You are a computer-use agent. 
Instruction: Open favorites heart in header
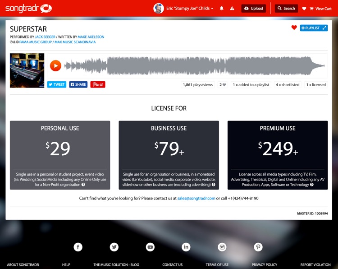coord(304,9)
